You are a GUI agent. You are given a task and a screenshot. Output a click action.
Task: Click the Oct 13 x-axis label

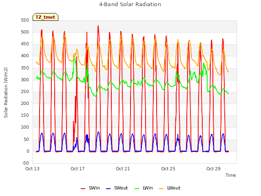point(33,169)
